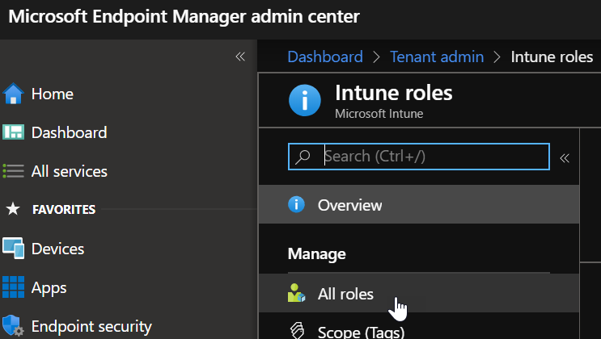
Task: Click the Devices monitor icon
Action: tap(14, 249)
